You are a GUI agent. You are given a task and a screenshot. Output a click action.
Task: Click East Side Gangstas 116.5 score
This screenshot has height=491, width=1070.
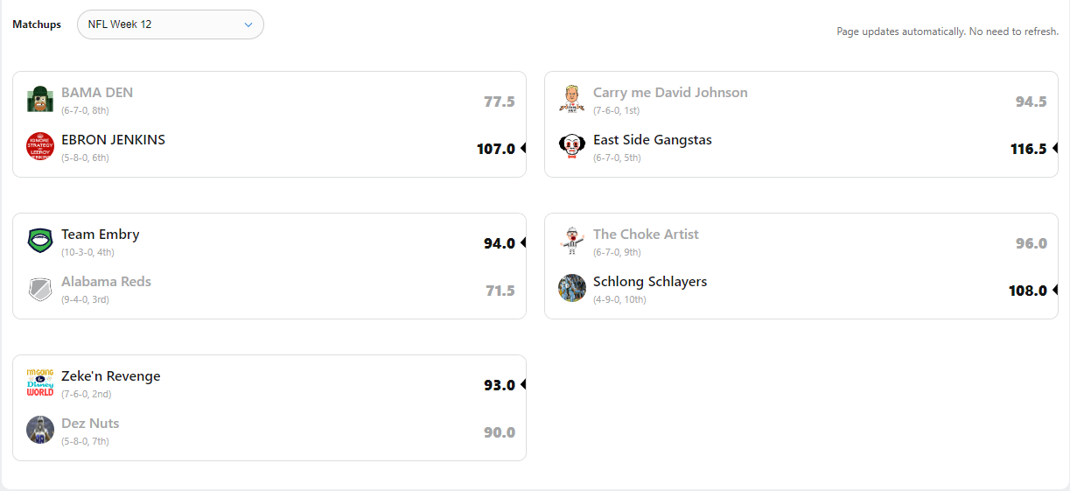pyautogui.click(x=1028, y=149)
